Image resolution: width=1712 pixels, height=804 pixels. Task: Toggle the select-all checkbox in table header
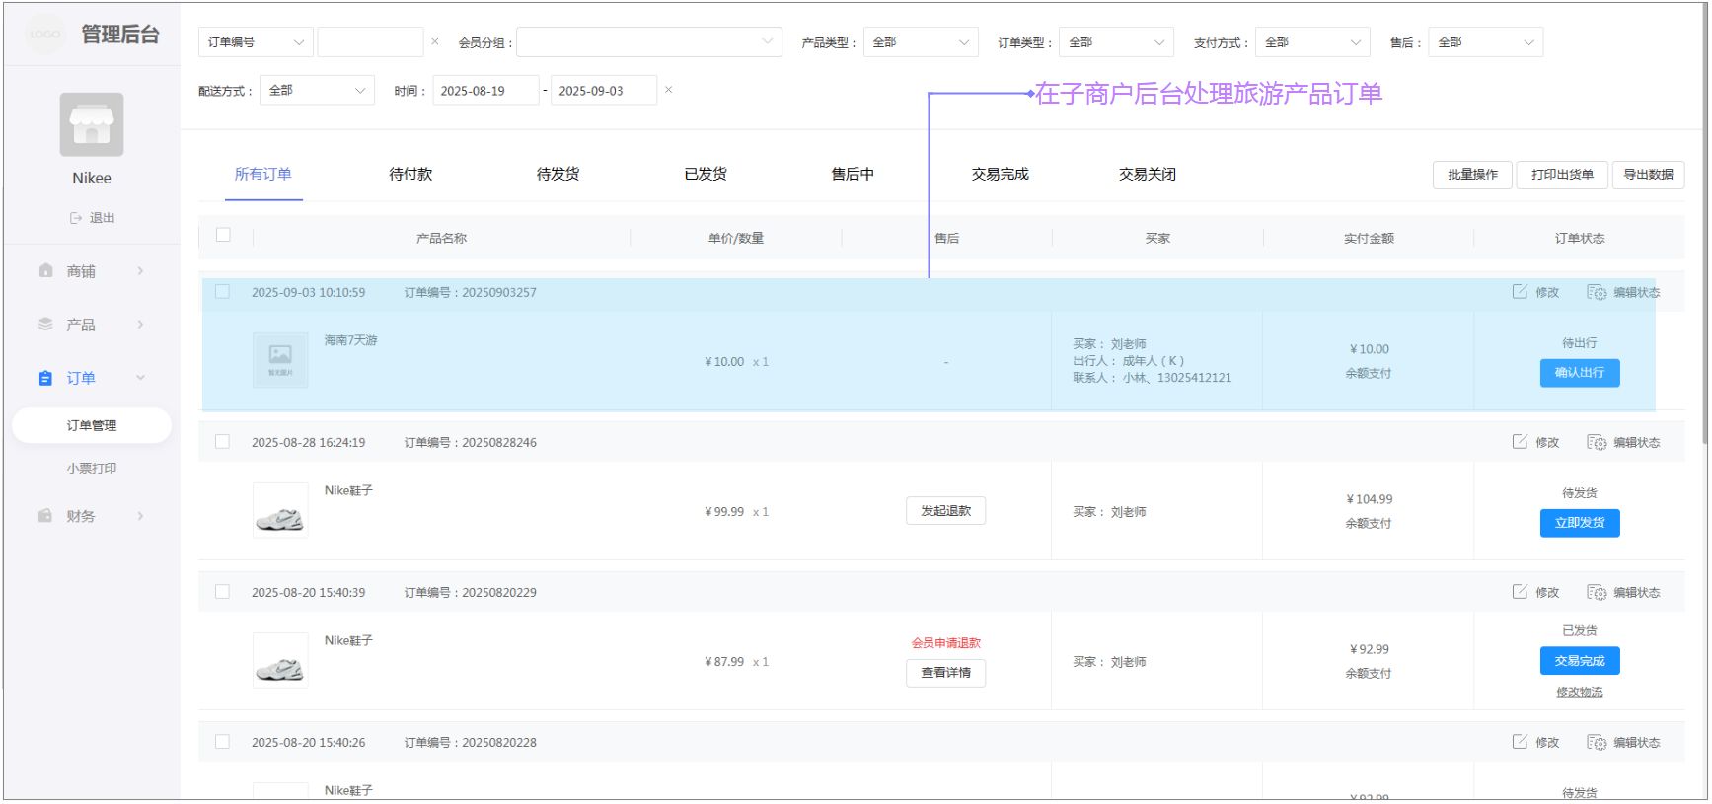(x=224, y=235)
